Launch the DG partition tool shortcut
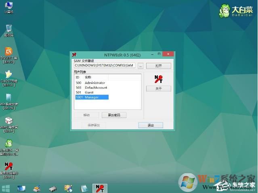This screenshot has width=258, height=193. pos(8,52)
